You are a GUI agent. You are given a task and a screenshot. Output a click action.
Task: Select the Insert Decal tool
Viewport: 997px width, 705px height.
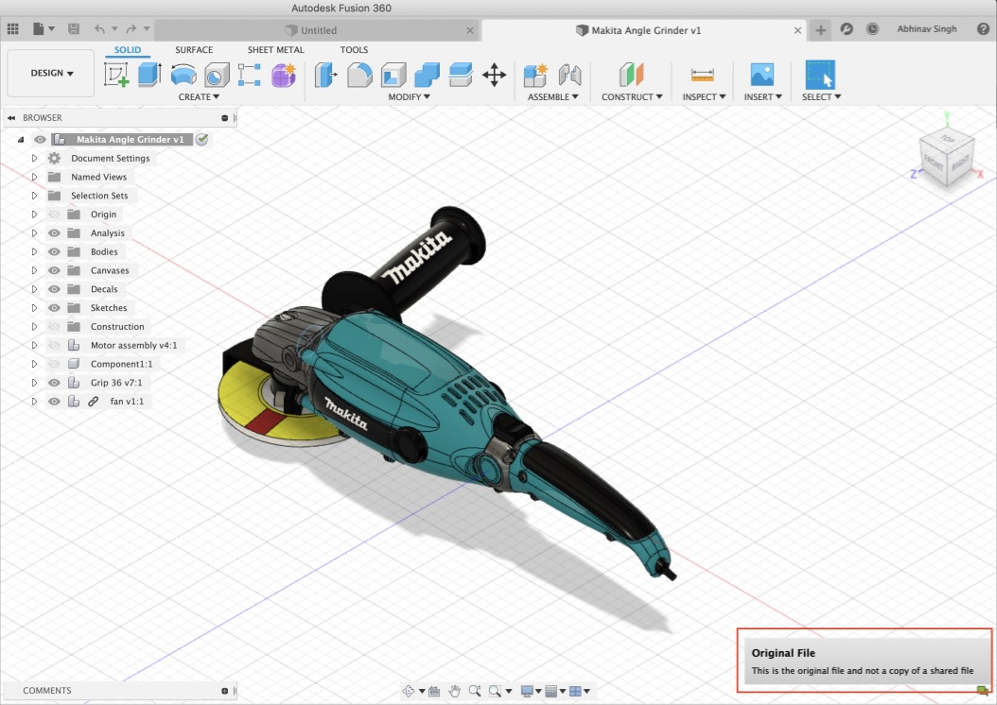click(762, 75)
